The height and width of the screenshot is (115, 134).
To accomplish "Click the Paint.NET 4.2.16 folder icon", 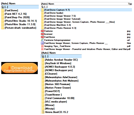I will click(x=3, y=14).
